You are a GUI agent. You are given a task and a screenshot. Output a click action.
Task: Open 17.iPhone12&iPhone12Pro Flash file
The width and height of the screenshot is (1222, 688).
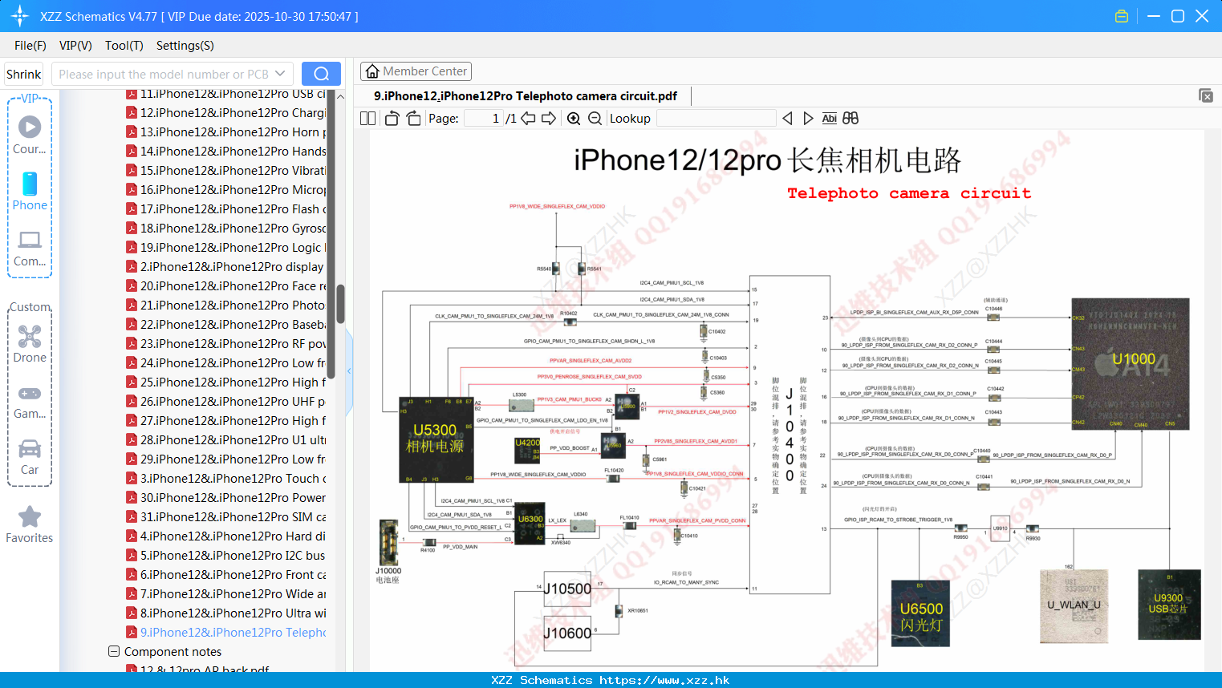tap(225, 209)
